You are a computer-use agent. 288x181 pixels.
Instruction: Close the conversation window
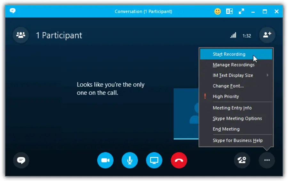pyautogui.click(x=276, y=12)
